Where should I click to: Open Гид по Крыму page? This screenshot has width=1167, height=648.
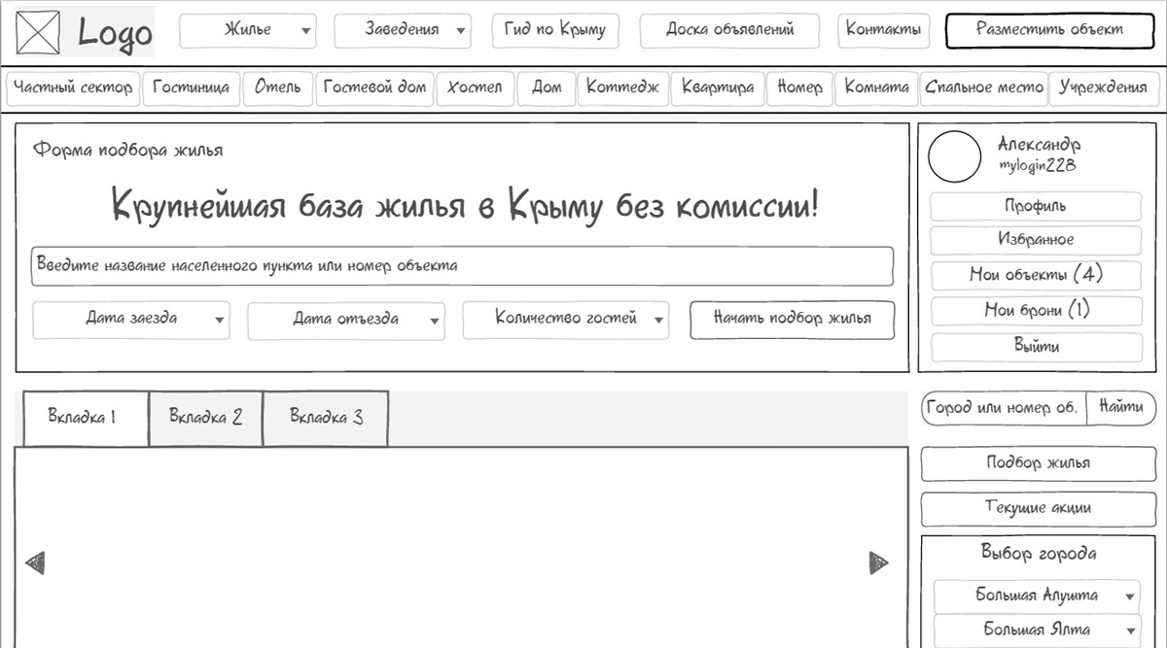click(x=555, y=30)
